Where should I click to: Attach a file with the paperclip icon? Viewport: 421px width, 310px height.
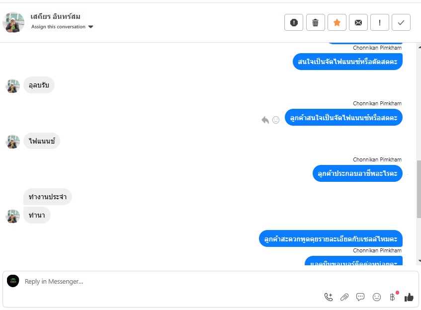point(344,297)
